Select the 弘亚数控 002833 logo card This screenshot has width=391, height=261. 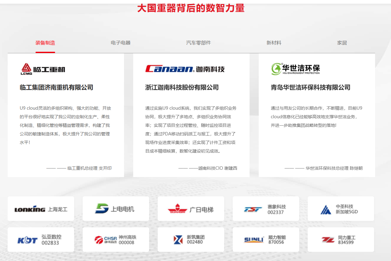(41, 240)
